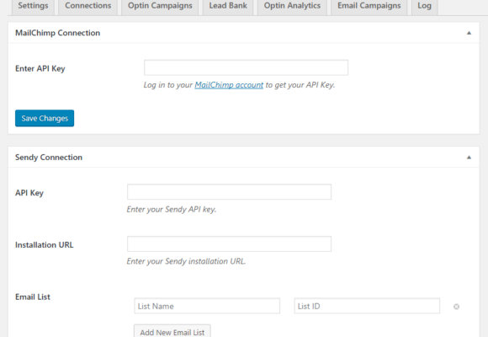
Task: Open the Log tab
Action: (425, 6)
